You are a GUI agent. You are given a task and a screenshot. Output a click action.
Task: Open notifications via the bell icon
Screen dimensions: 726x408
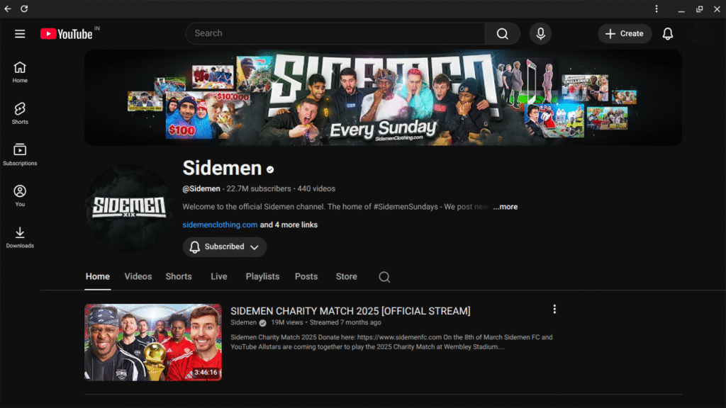coord(667,33)
